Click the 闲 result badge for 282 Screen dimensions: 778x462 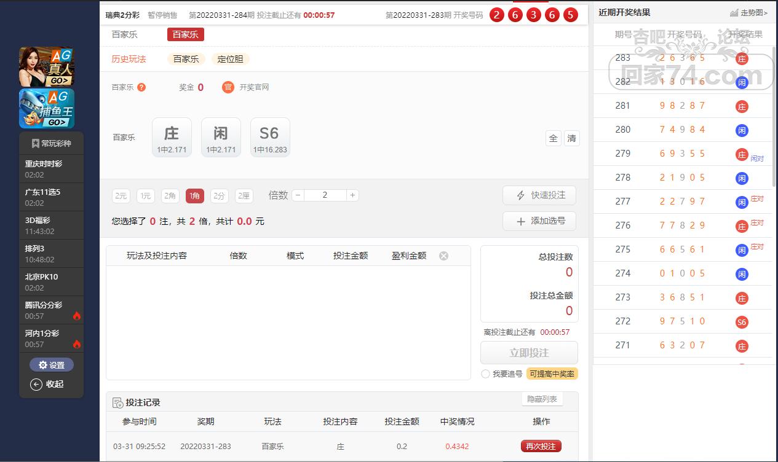coord(742,82)
